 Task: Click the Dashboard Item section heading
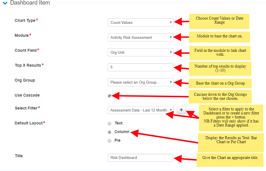30,3
